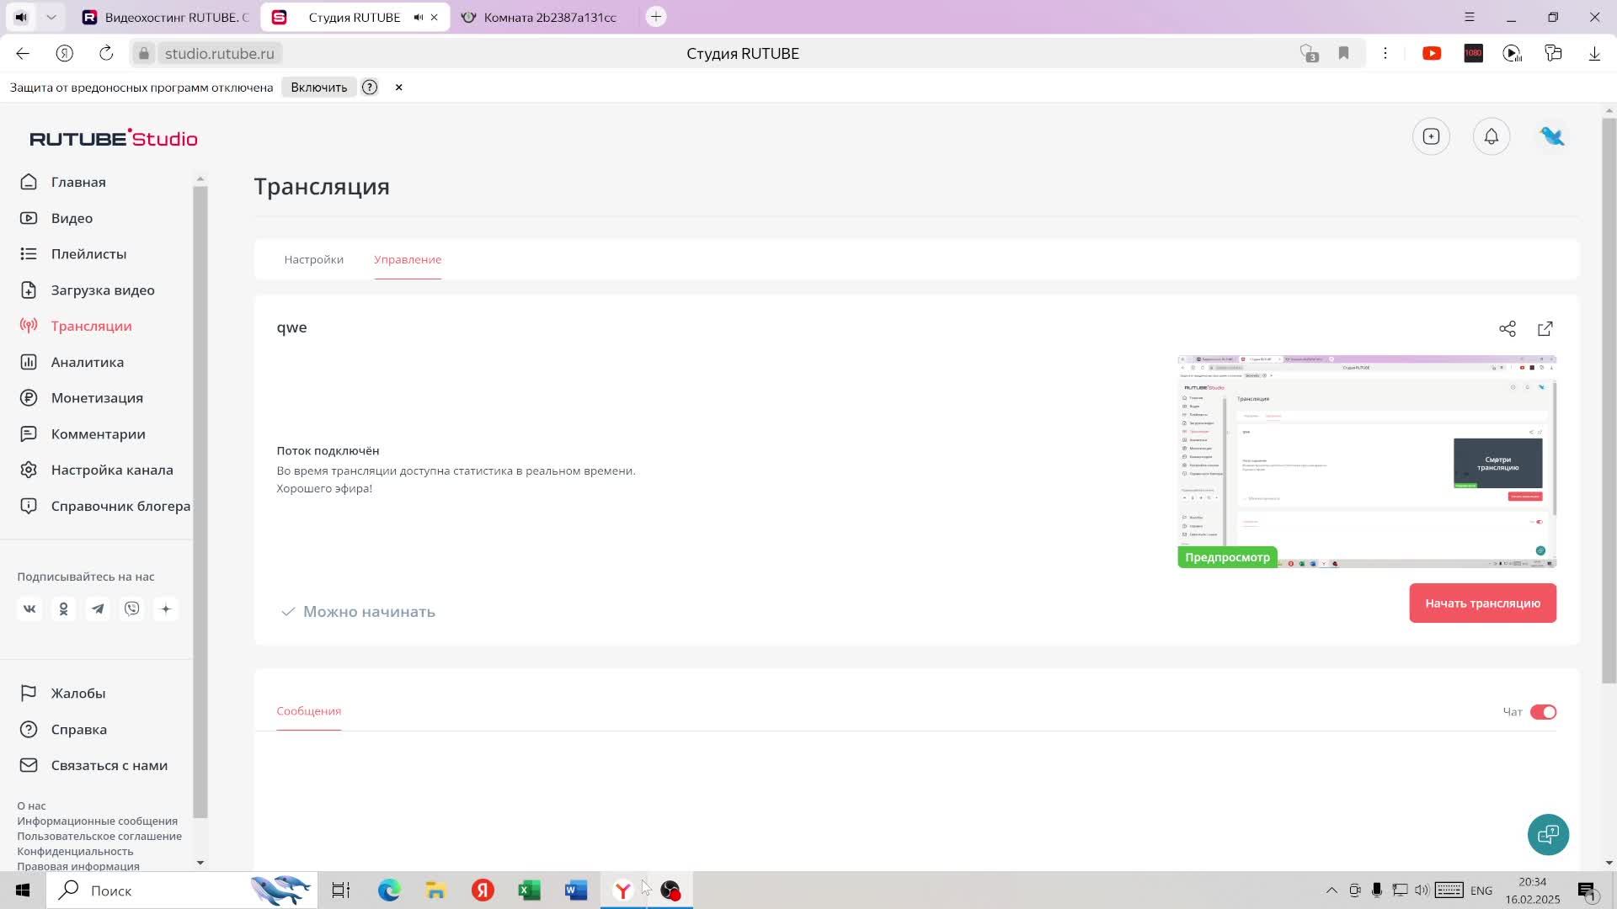Open Microsoft Edge from taskbar
This screenshot has width=1617, height=909.
[388, 890]
